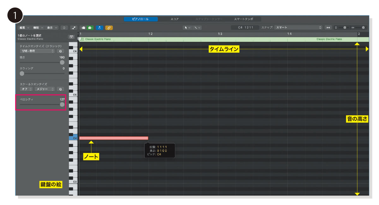Switch to the スマートテンポ tab
This screenshot has height=205, width=379.
[x=243, y=19]
